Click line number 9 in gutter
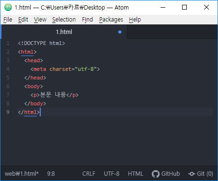218x181 pixels. click(x=8, y=112)
